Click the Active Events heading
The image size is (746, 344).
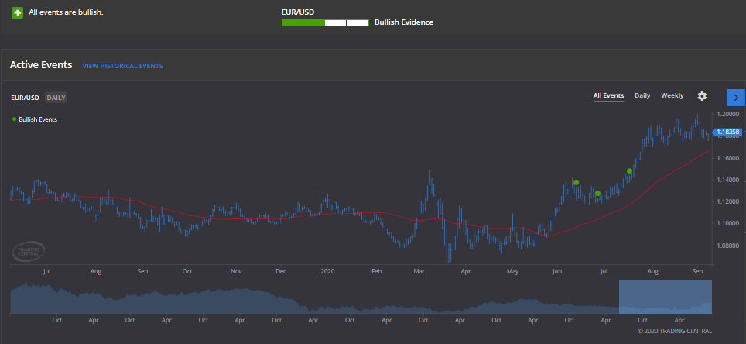[41, 65]
